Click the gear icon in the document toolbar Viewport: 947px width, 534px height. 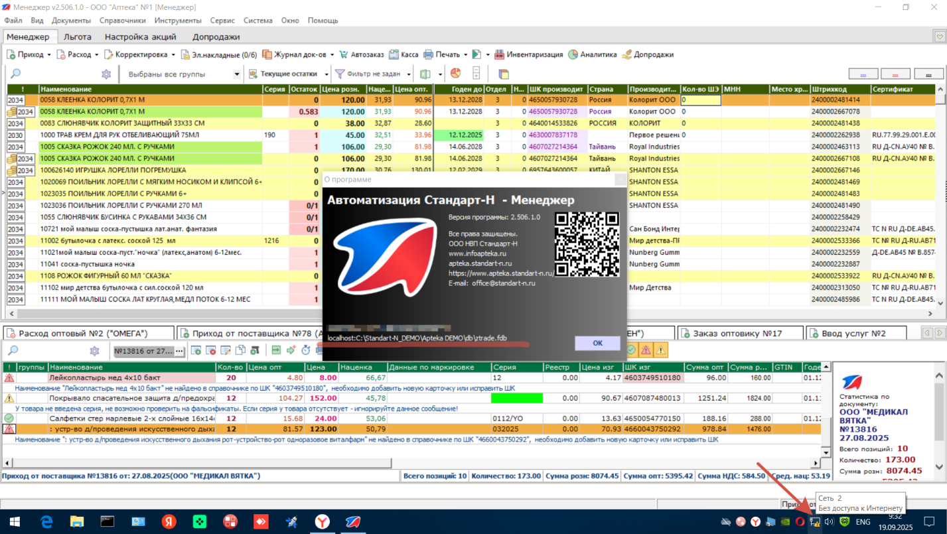(x=95, y=350)
